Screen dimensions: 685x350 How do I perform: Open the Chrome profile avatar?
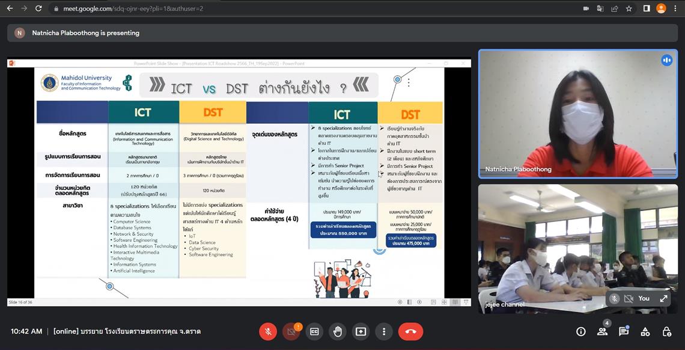pyautogui.click(x=661, y=8)
